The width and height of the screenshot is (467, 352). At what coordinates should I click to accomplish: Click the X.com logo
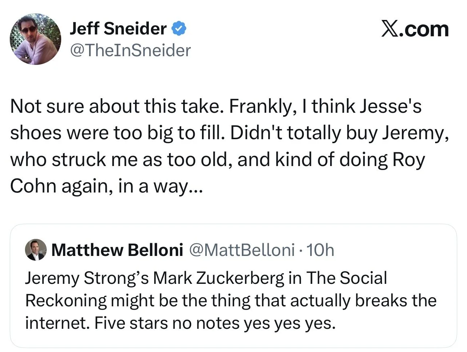(x=415, y=29)
